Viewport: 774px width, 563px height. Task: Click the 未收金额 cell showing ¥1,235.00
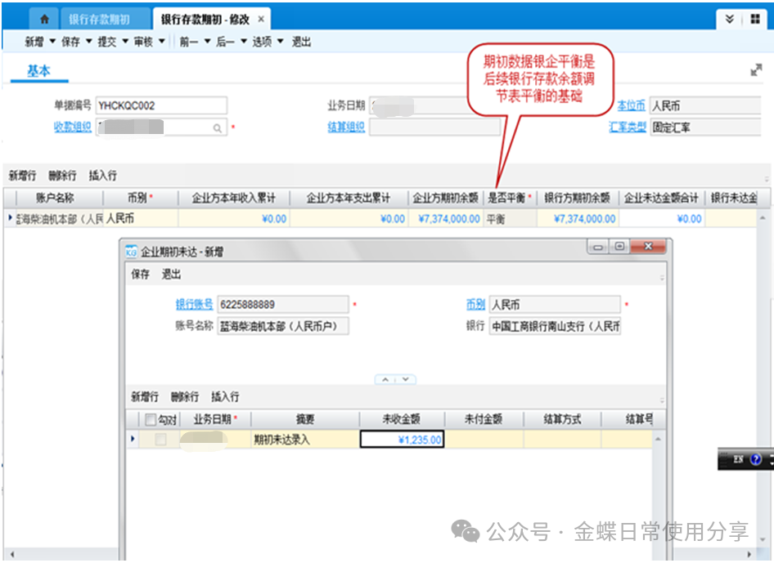pyautogui.click(x=402, y=440)
